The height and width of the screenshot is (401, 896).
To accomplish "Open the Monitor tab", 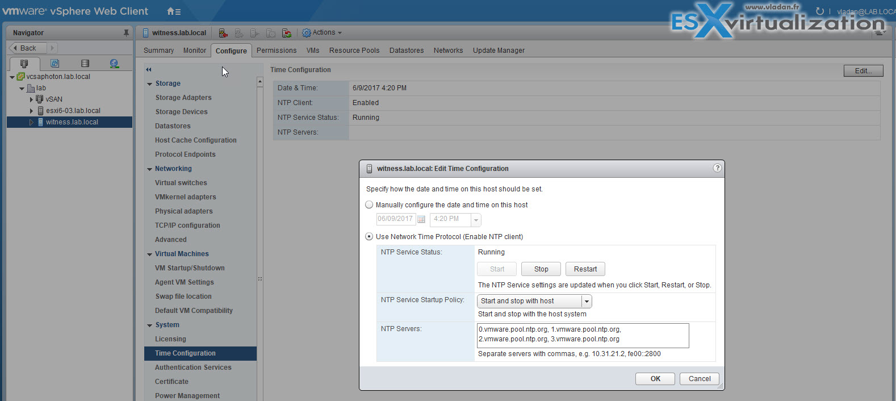I will [x=195, y=51].
